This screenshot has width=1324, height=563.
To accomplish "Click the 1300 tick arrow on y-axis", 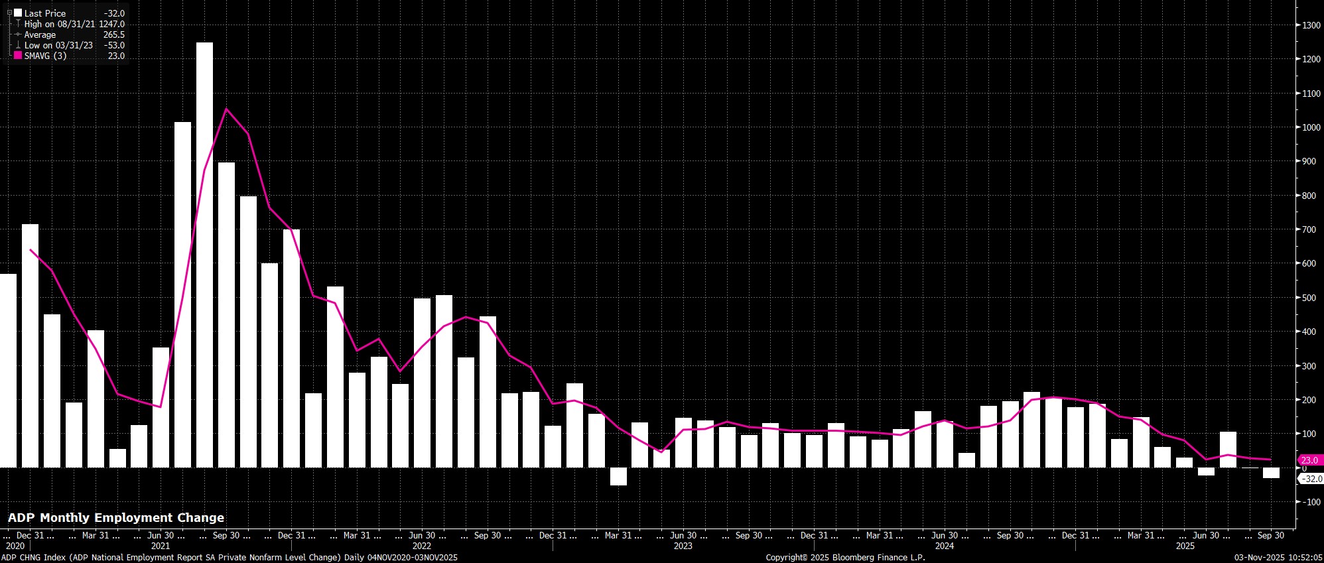I will [1298, 25].
